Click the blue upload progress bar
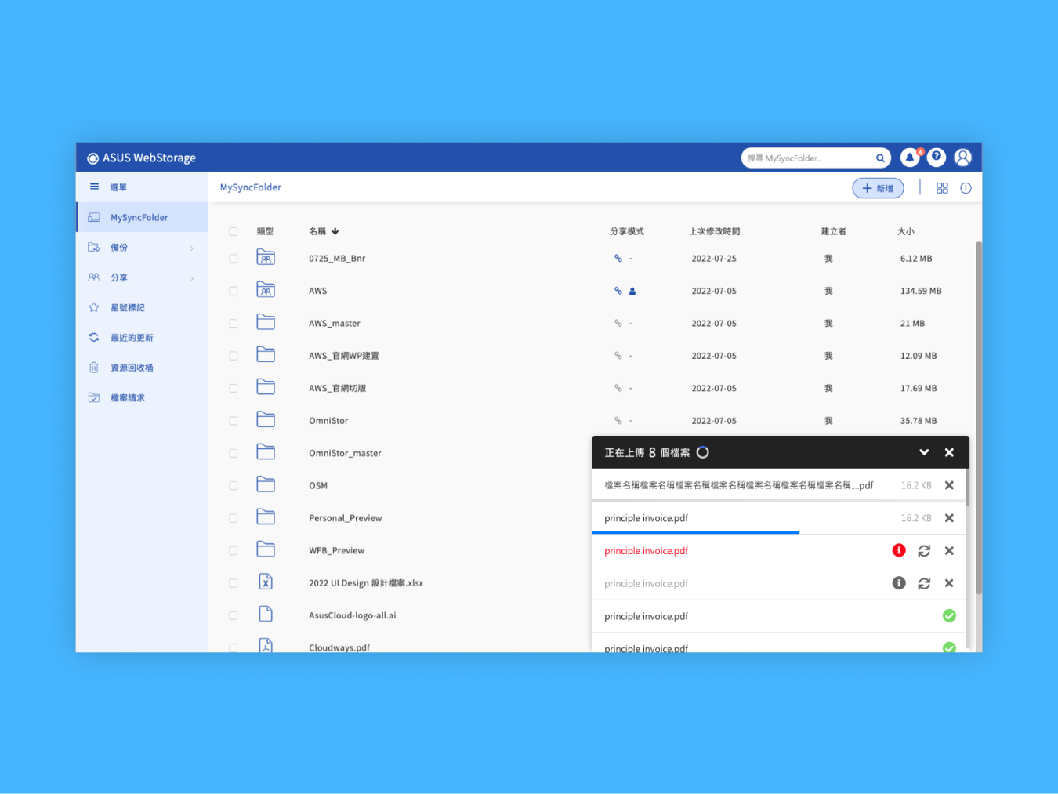This screenshot has width=1058, height=794. [x=695, y=532]
